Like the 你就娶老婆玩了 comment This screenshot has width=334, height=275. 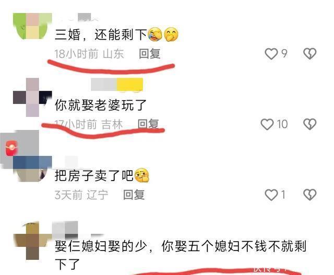(267, 124)
